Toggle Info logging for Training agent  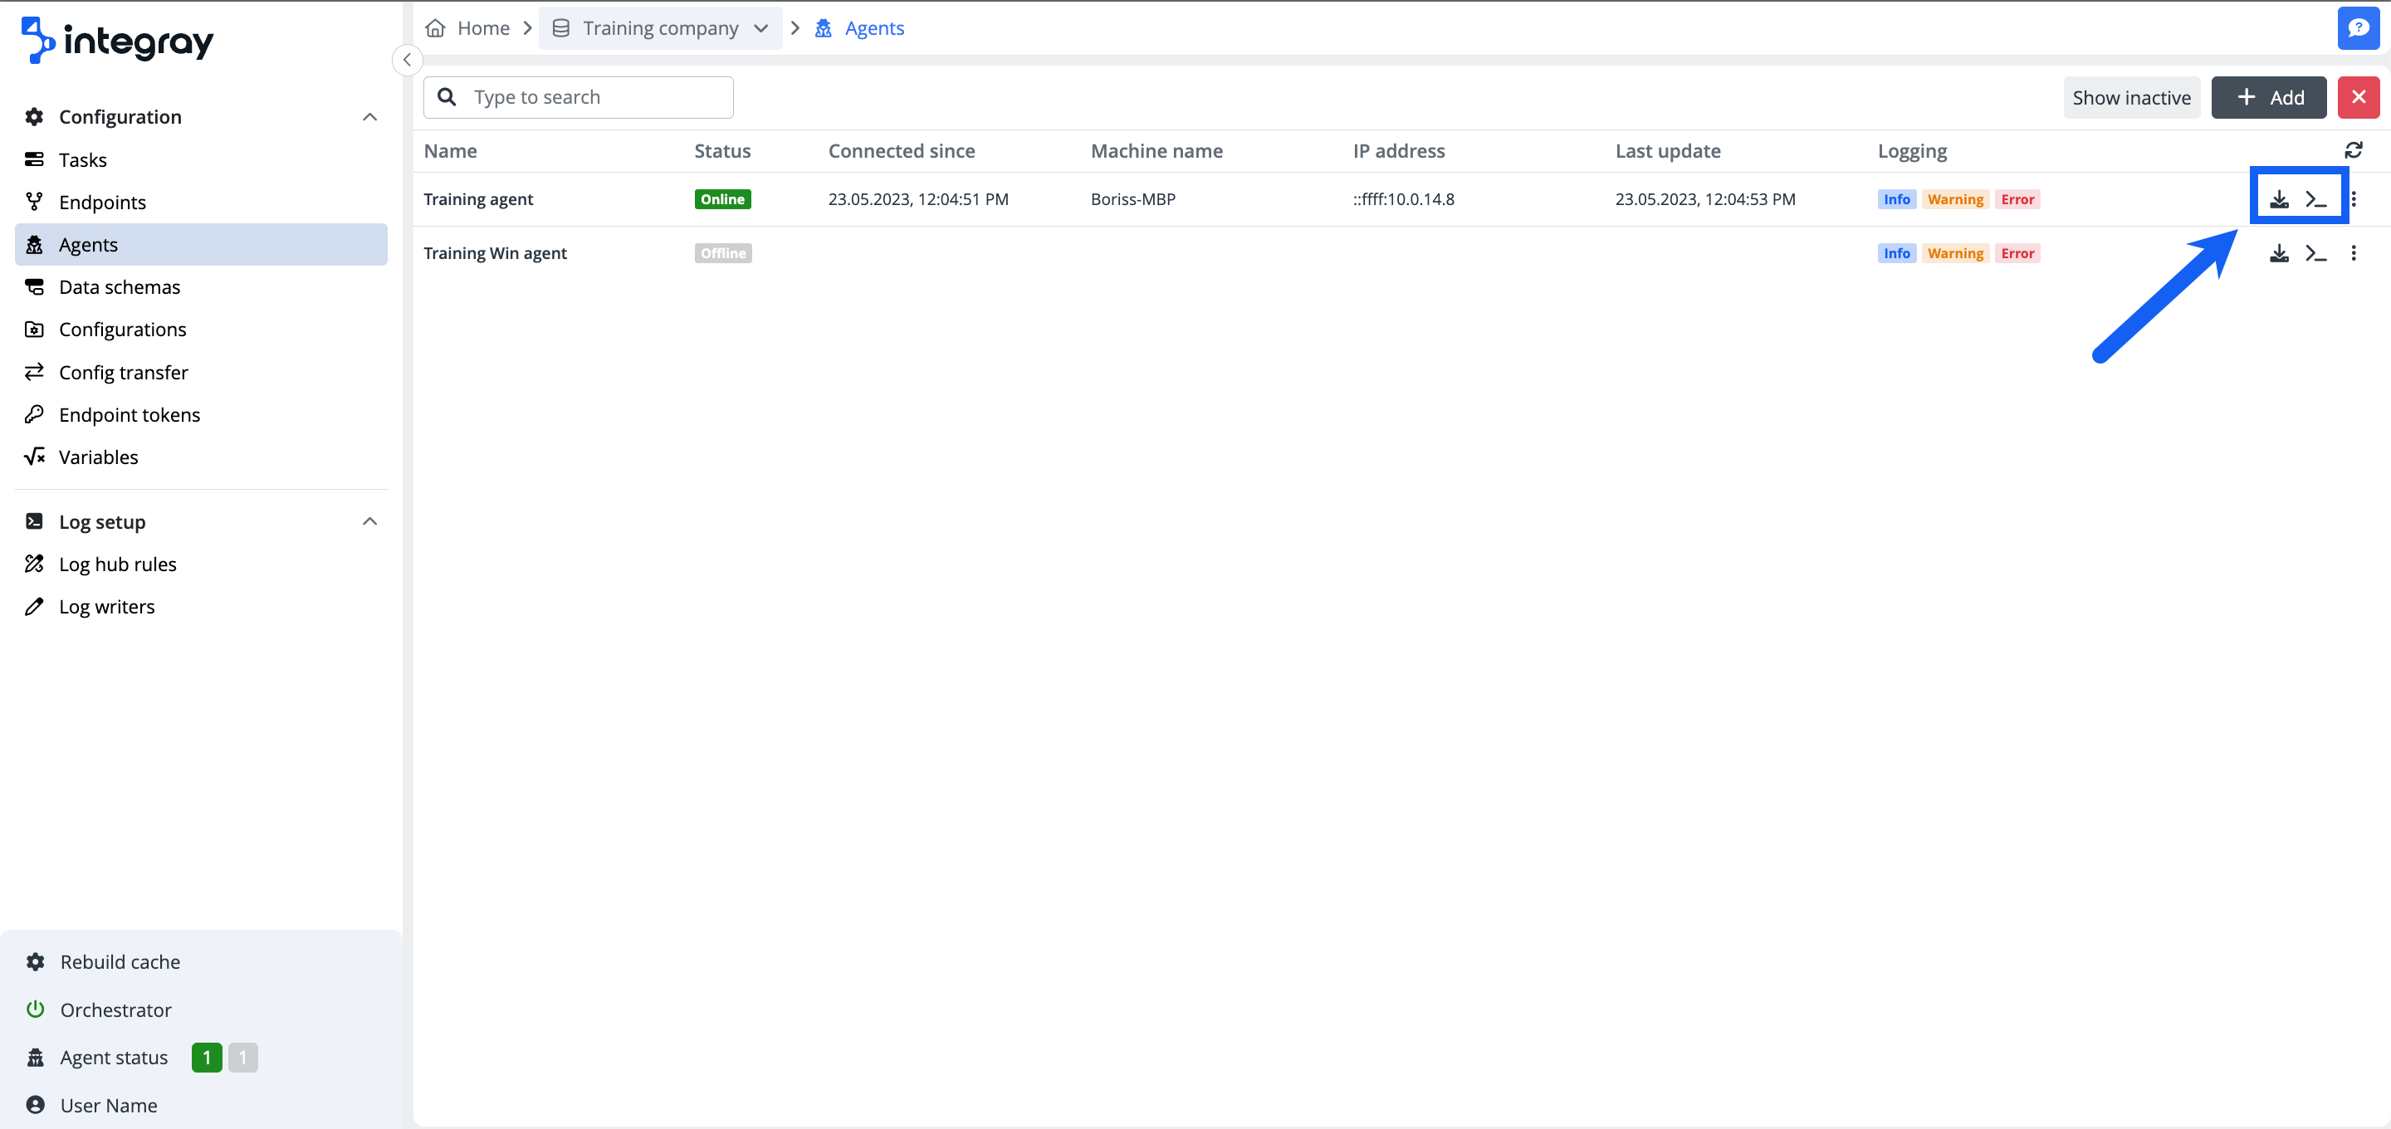click(x=1896, y=198)
